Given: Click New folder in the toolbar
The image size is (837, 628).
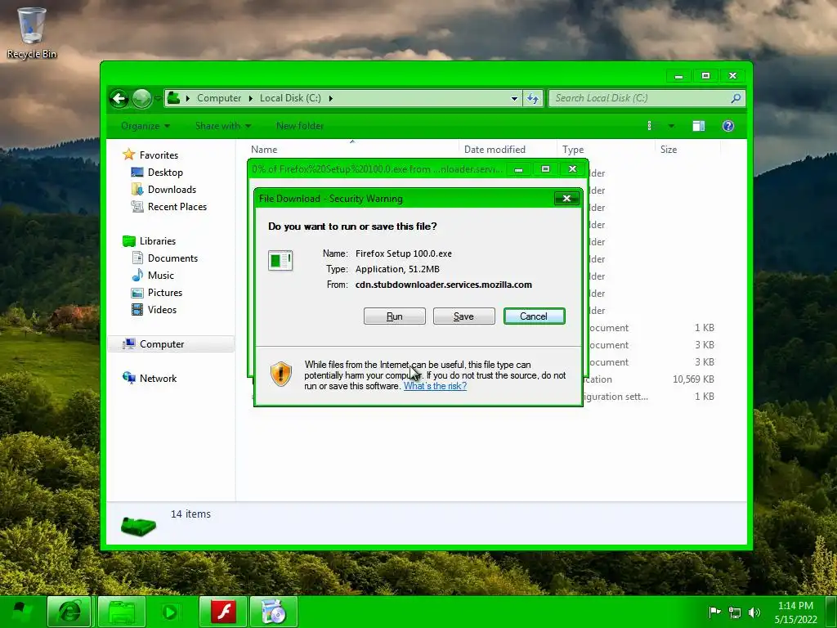Looking at the screenshot, I should tap(300, 126).
